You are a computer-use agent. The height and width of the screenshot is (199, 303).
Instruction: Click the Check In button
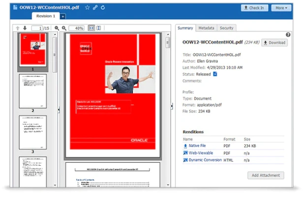click(x=254, y=8)
